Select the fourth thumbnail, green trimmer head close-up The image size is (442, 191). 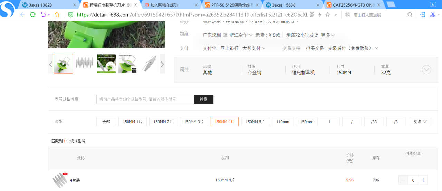click(127, 64)
